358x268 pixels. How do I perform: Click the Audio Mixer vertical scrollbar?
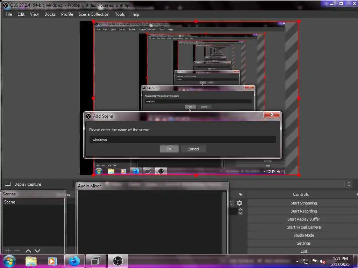tap(224, 222)
